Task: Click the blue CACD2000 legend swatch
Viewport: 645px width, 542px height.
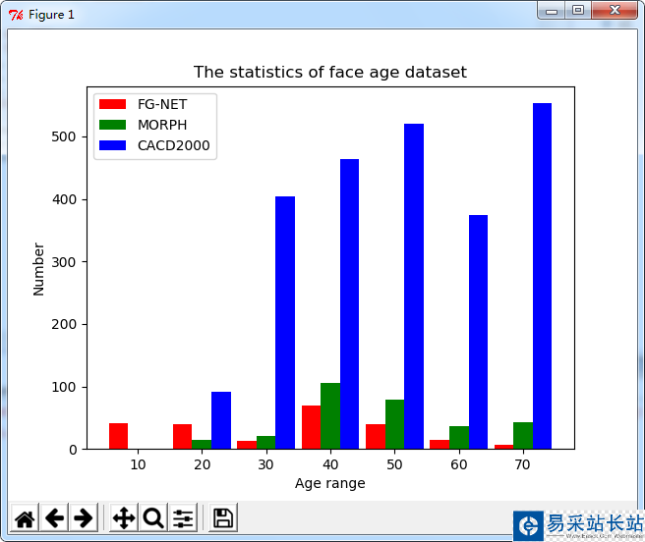Action: tap(112, 145)
